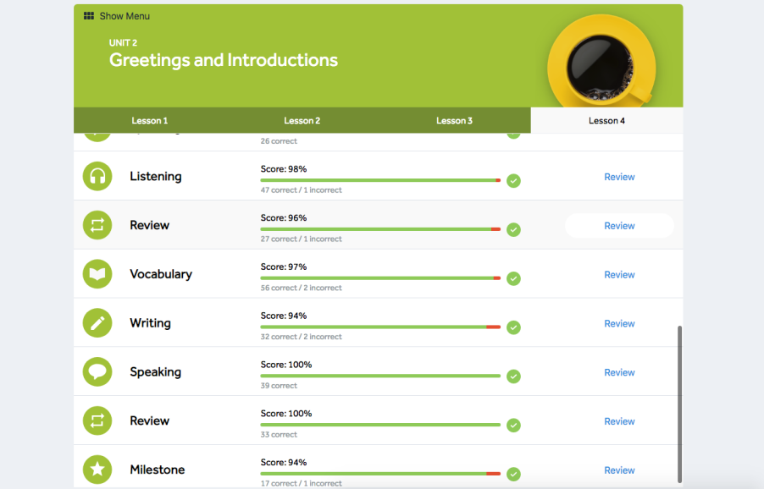Open Review link for Milestone
The height and width of the screenshot is (489, 764).
point(619,470)
